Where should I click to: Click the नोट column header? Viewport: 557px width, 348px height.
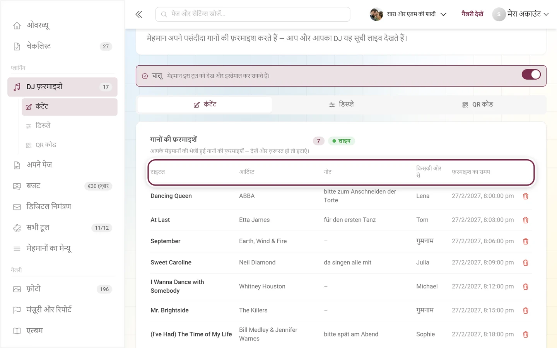point(328,172)
